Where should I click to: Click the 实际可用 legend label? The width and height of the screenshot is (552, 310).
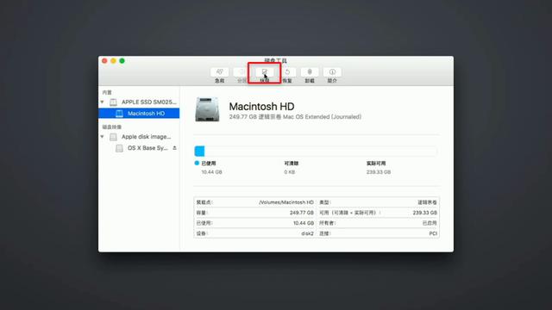click(x=376, y=164)
